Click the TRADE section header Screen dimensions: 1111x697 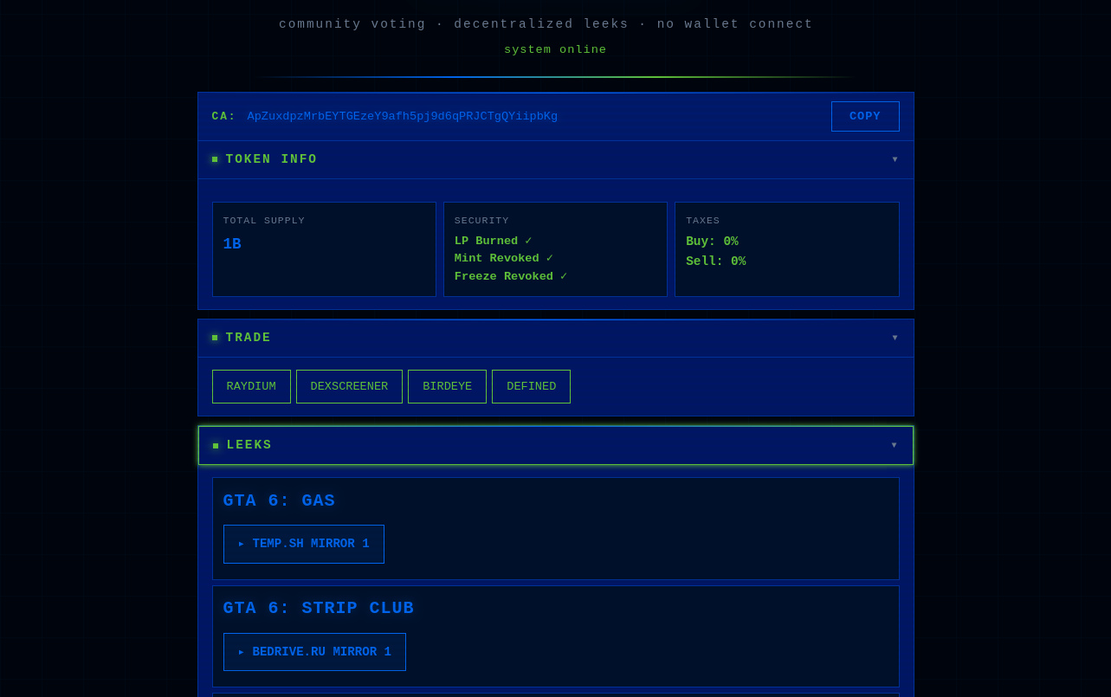pyautogui.click(x=556, y=338)
